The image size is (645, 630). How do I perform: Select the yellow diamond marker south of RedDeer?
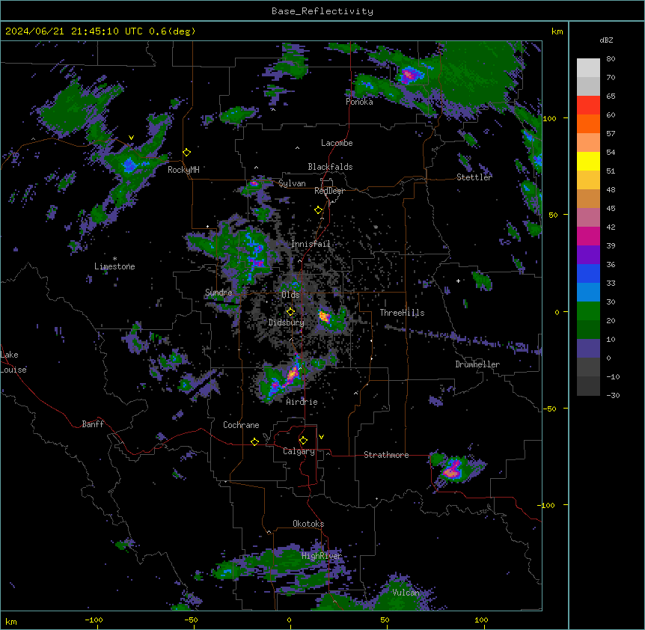pos(319,210)
